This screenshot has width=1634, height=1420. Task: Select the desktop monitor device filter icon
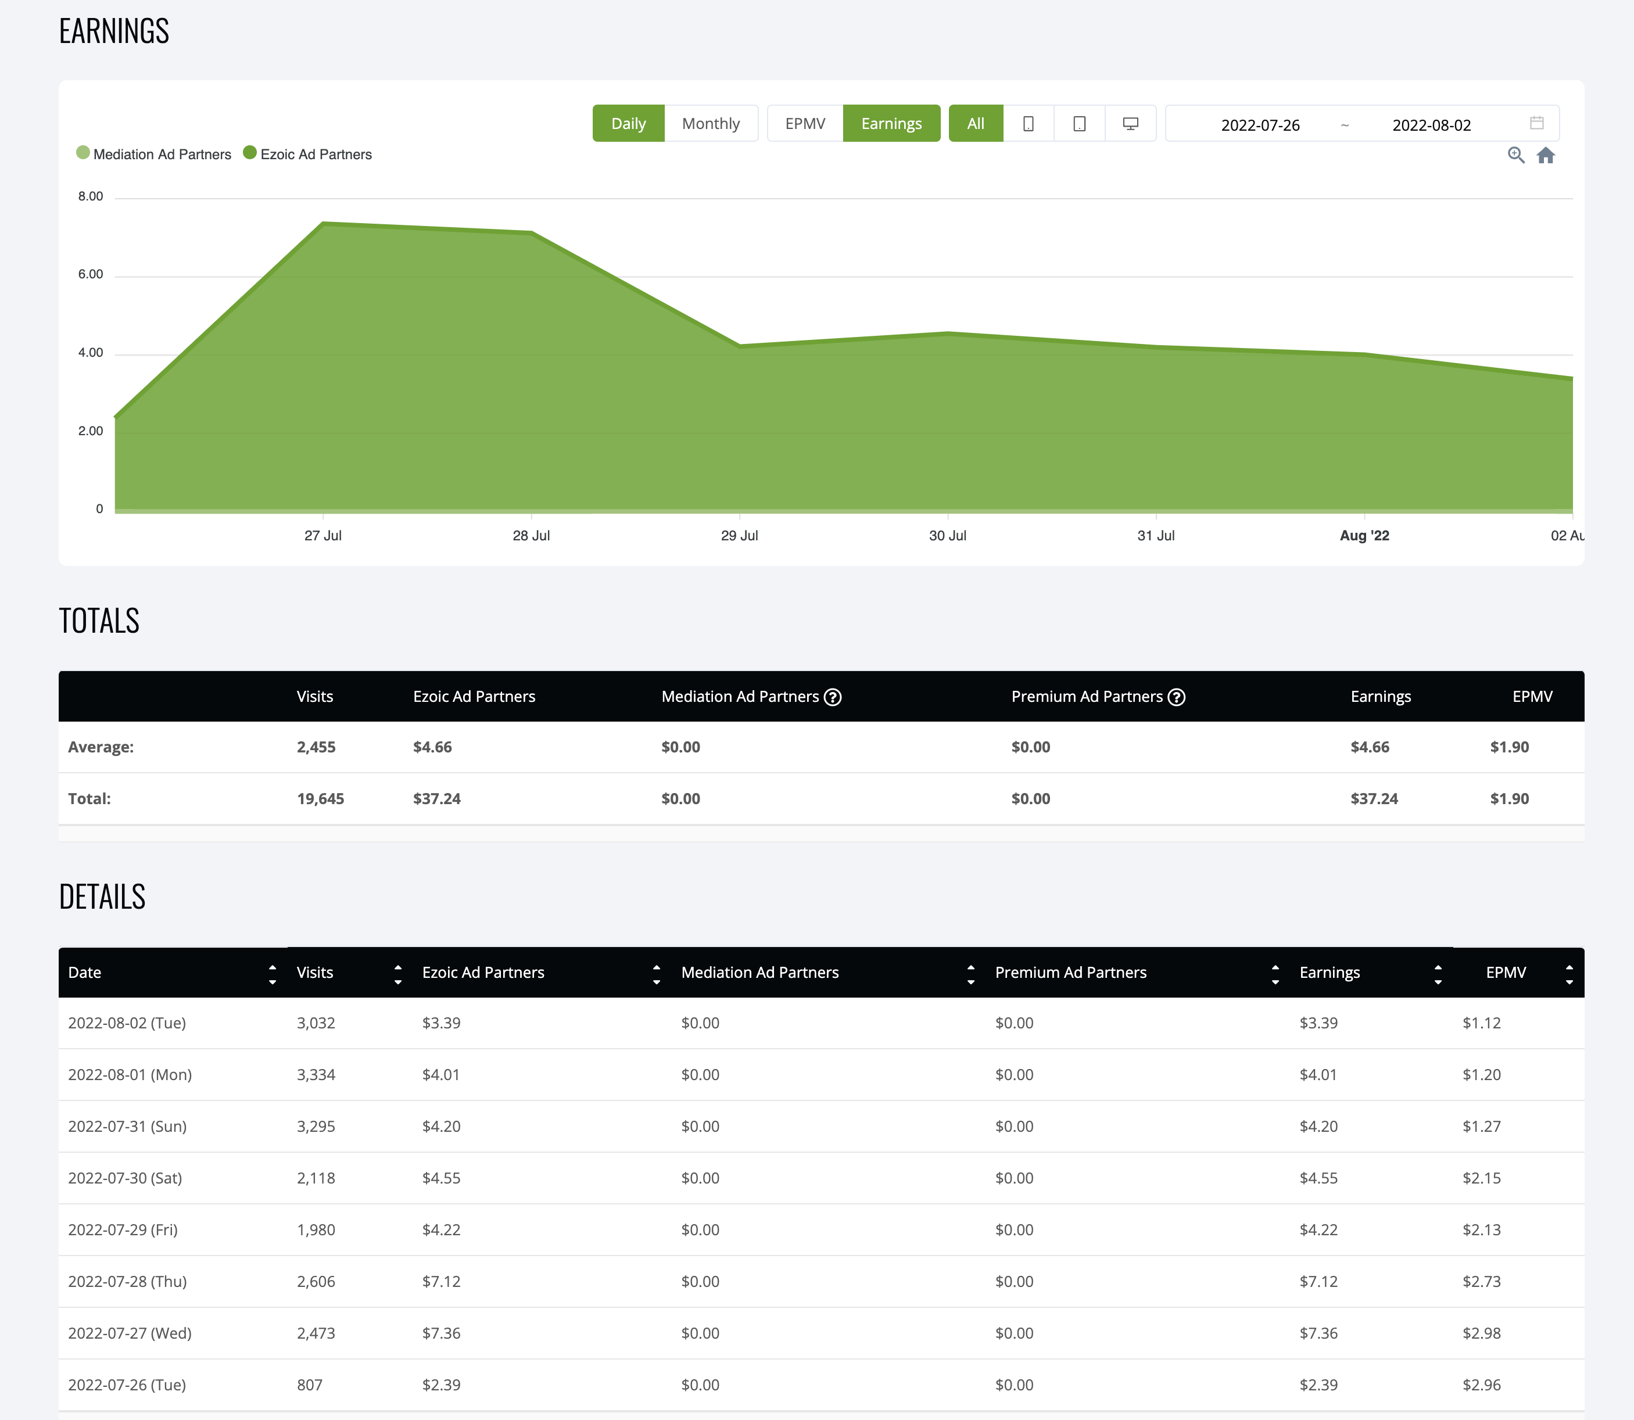click(1131, 124)
